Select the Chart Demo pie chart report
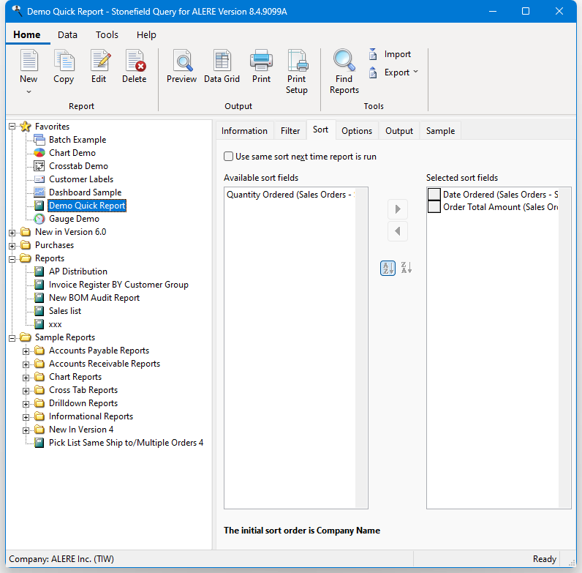This screenshot has height=573, width=582. [x=72, y=153]
